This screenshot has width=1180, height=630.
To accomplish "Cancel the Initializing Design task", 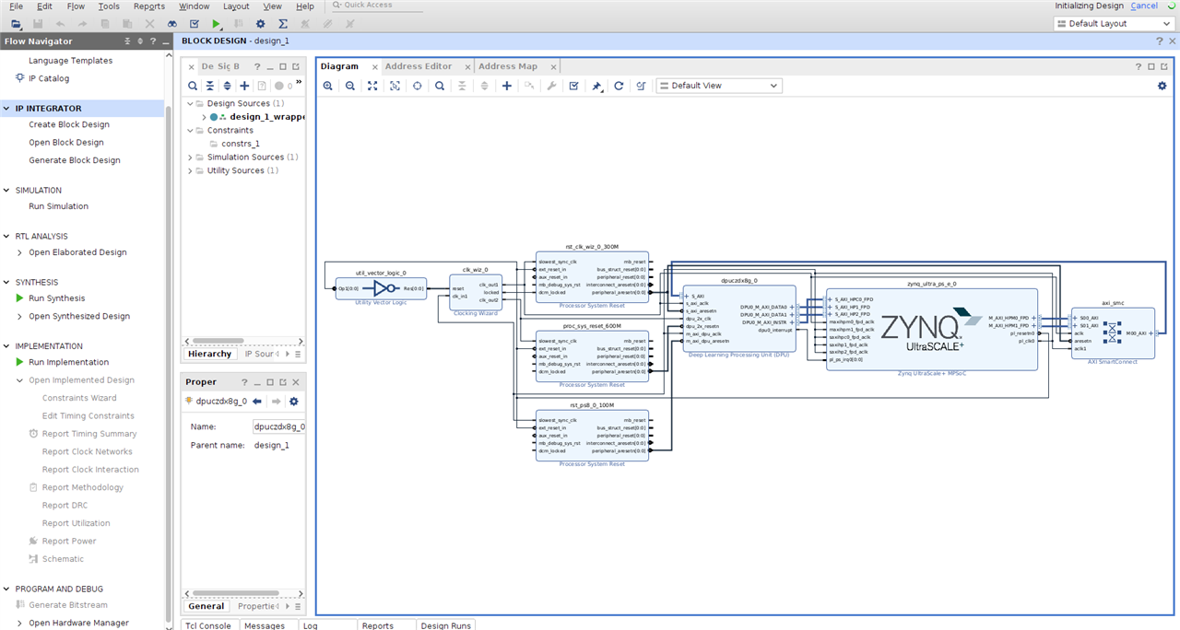I will click(x=1144, y=6).
